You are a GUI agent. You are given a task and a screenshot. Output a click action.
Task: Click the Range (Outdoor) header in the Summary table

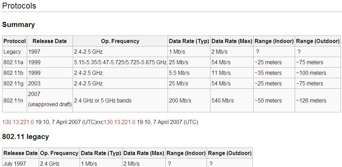pos(318,41)
